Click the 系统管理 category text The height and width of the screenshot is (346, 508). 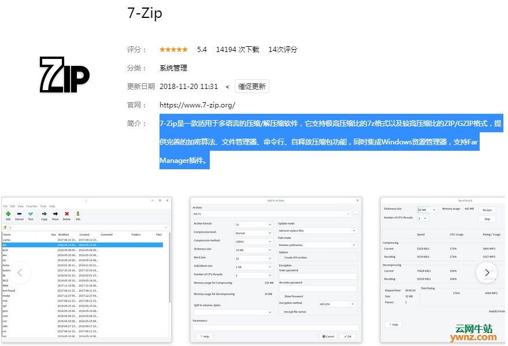pyautogui.click(x=173, y=68)
